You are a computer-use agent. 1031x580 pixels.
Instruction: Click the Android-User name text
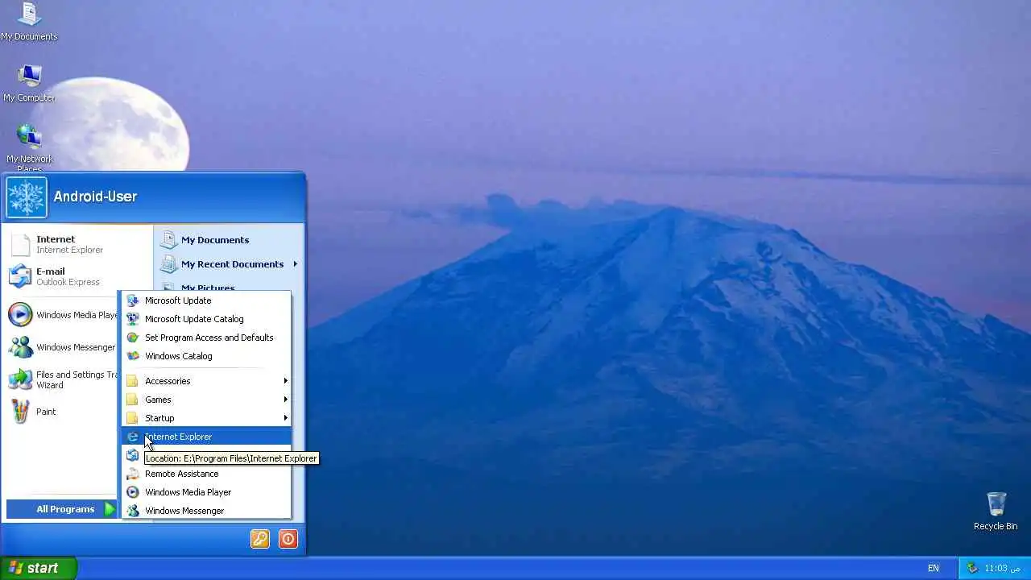(95, 197)
